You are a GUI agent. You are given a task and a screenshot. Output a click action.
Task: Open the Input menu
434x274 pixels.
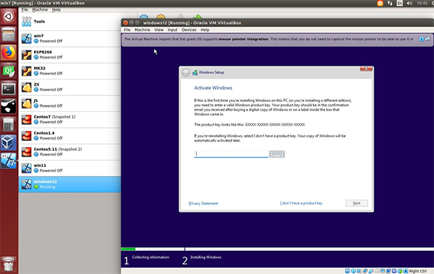172,30
